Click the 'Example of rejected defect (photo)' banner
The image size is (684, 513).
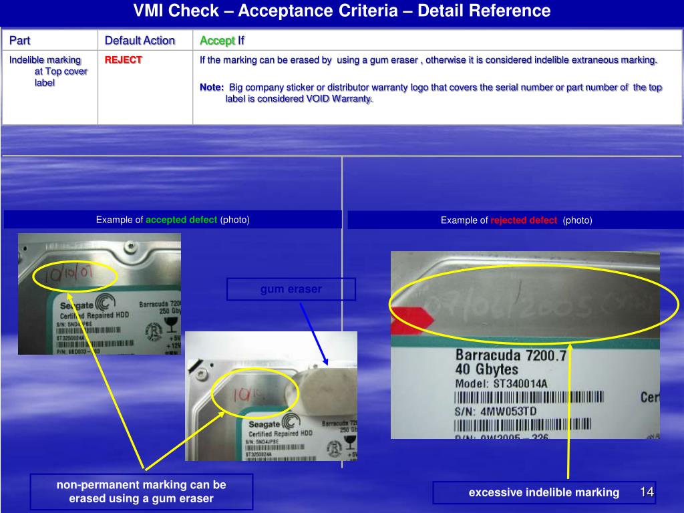(x=516, y=220)
